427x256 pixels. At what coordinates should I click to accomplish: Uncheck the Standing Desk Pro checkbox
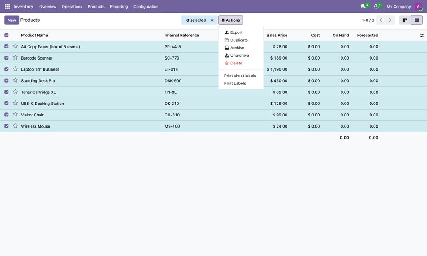point(7,81)
